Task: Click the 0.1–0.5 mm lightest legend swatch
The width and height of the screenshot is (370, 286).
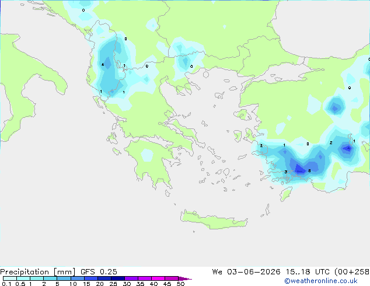Action: click(10, 278)
